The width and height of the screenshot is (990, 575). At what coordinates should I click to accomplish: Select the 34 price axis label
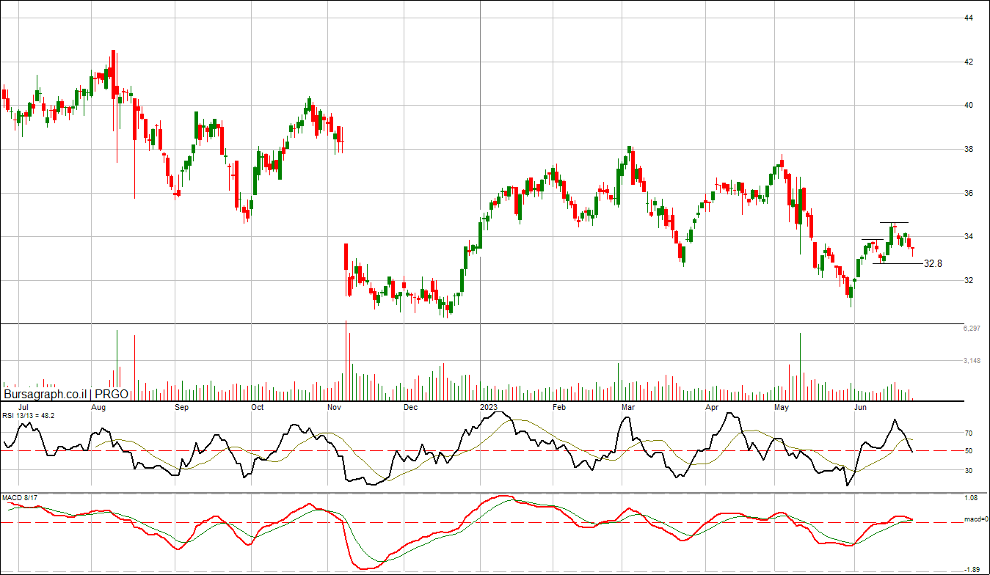969,237
